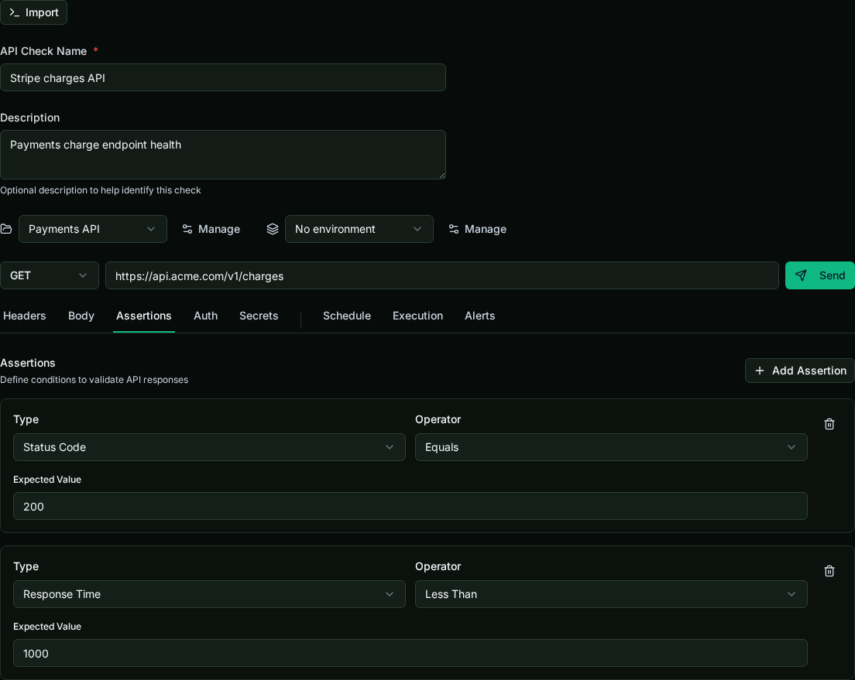Delete the Response Time assertion
Screen dimensions: 855x680
pyautogui.click(x=829, y=571)
